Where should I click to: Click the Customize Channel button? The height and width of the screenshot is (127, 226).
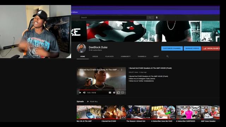click(x=172, y=48)
